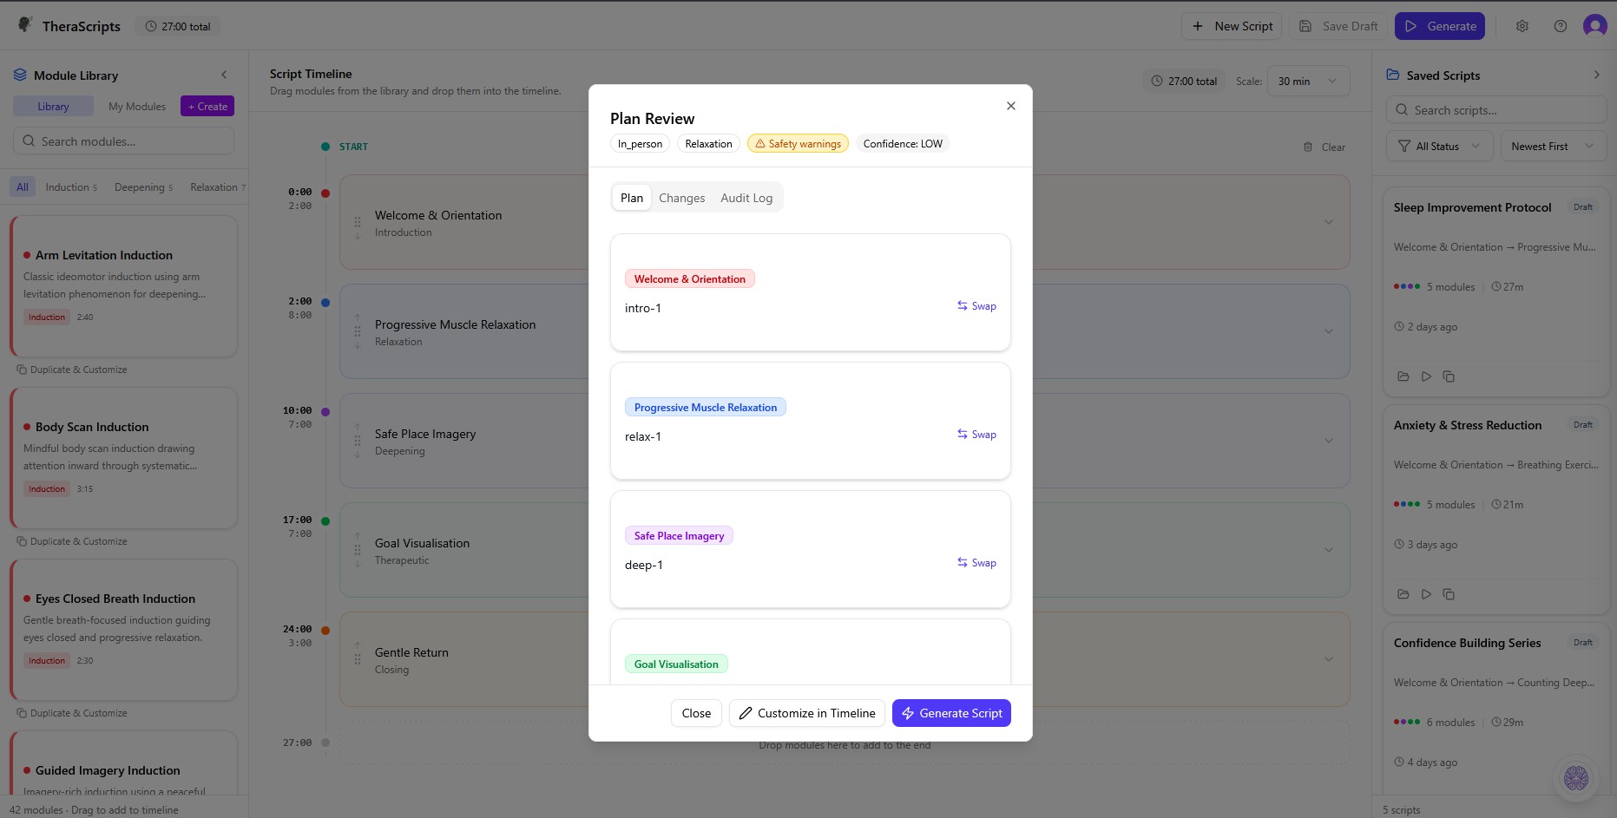The image size is (1617, 818).
Task: Open the All Status filter dropdown
Action: point(1438,146)
